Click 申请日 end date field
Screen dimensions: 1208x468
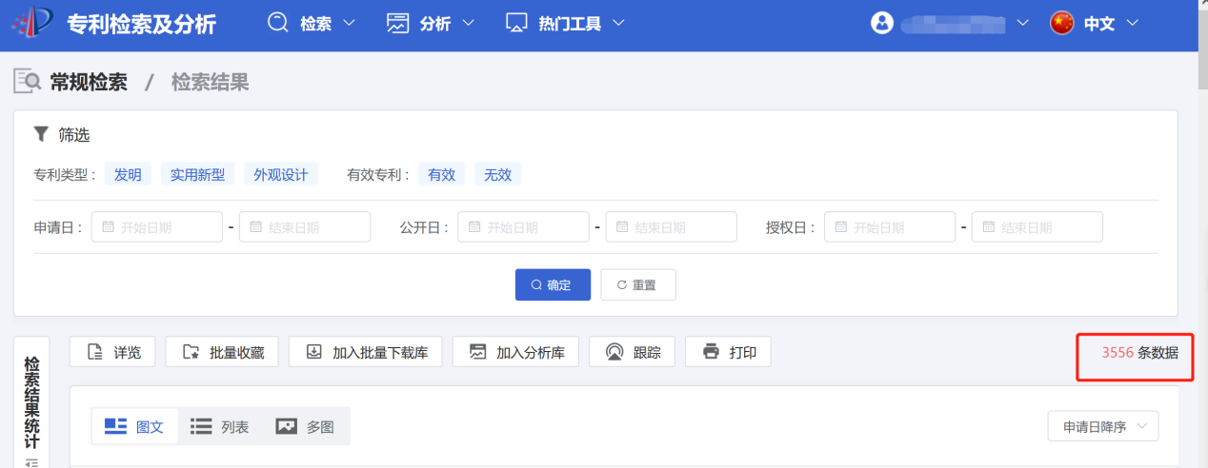(305, 227)
